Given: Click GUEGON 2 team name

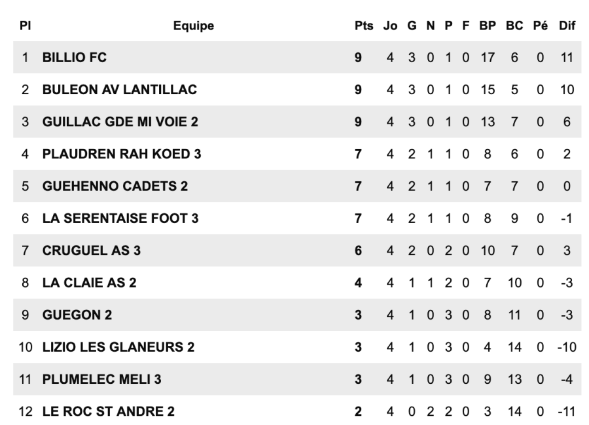Looking at the screenshot, I should click(77, 314).
